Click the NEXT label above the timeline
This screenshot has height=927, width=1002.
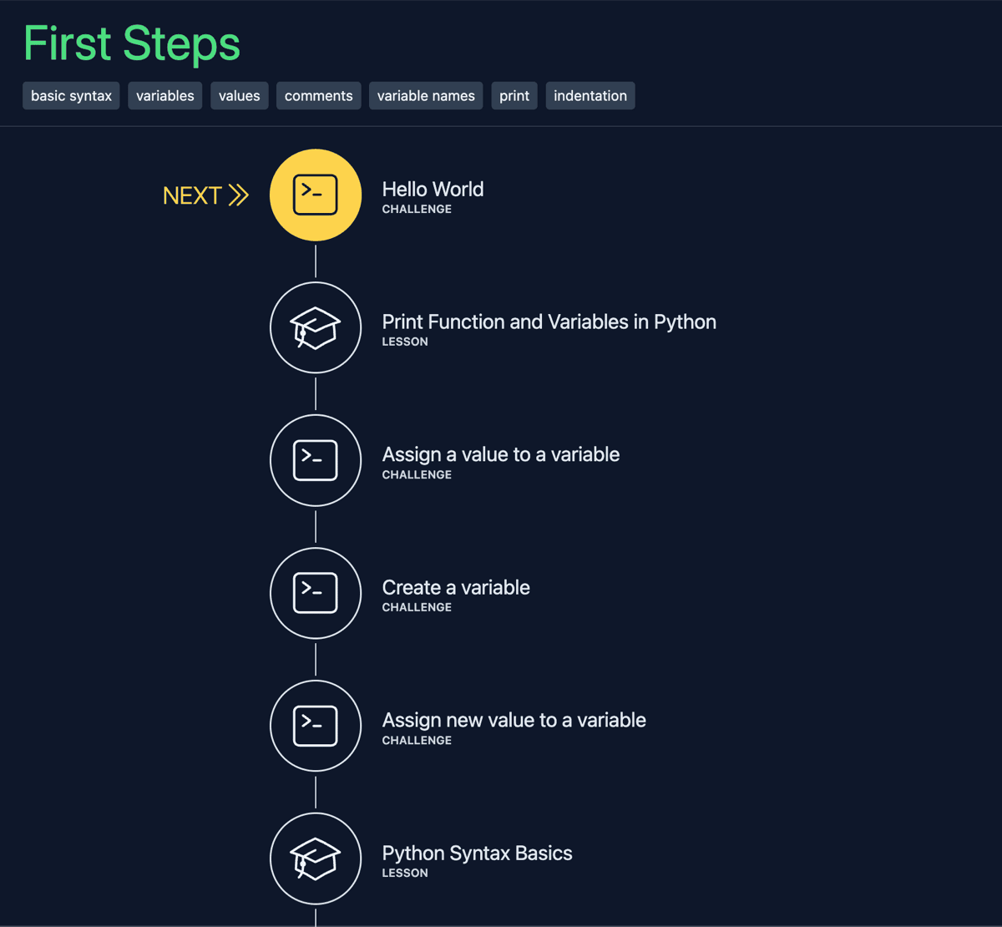pyautogui.click(x=193, y=195)
